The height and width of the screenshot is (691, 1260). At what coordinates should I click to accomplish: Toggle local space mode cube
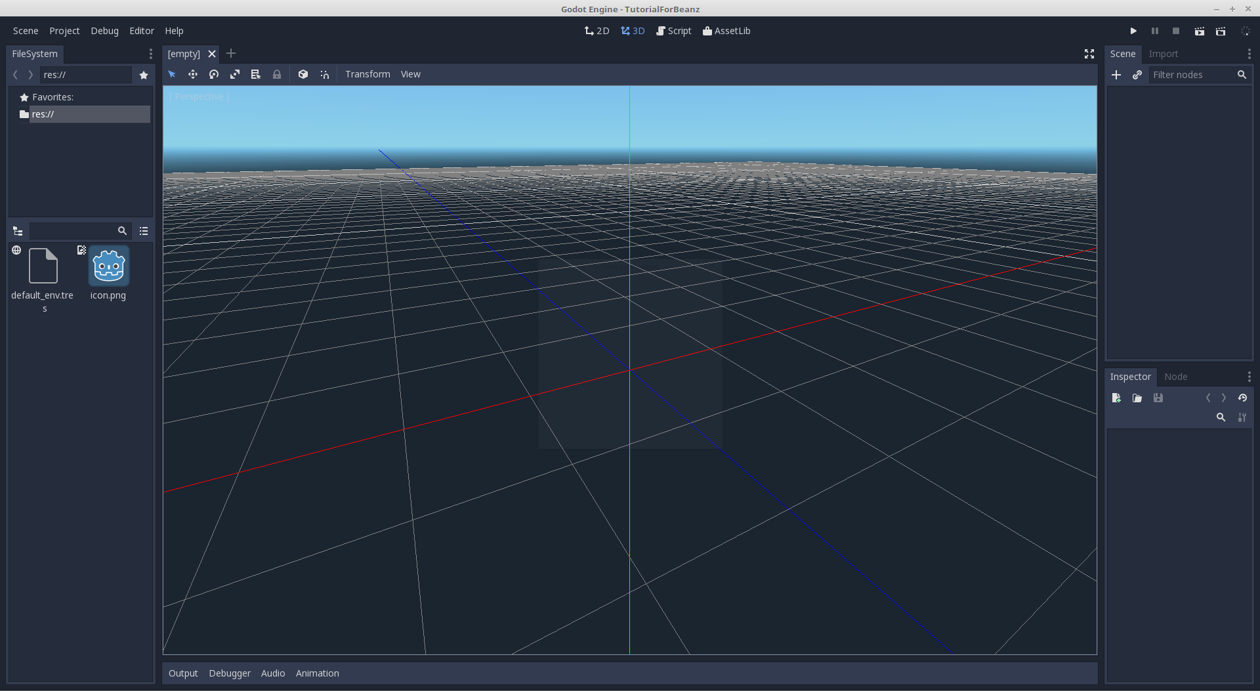coord(303,74)
